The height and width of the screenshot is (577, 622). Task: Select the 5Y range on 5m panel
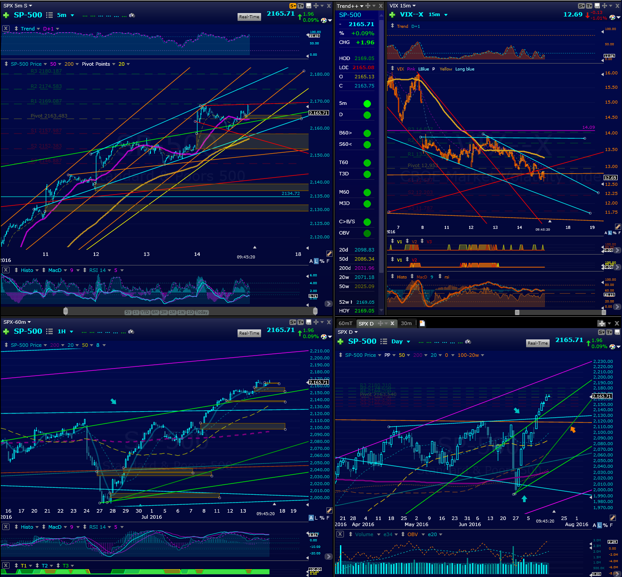point(128,312)
